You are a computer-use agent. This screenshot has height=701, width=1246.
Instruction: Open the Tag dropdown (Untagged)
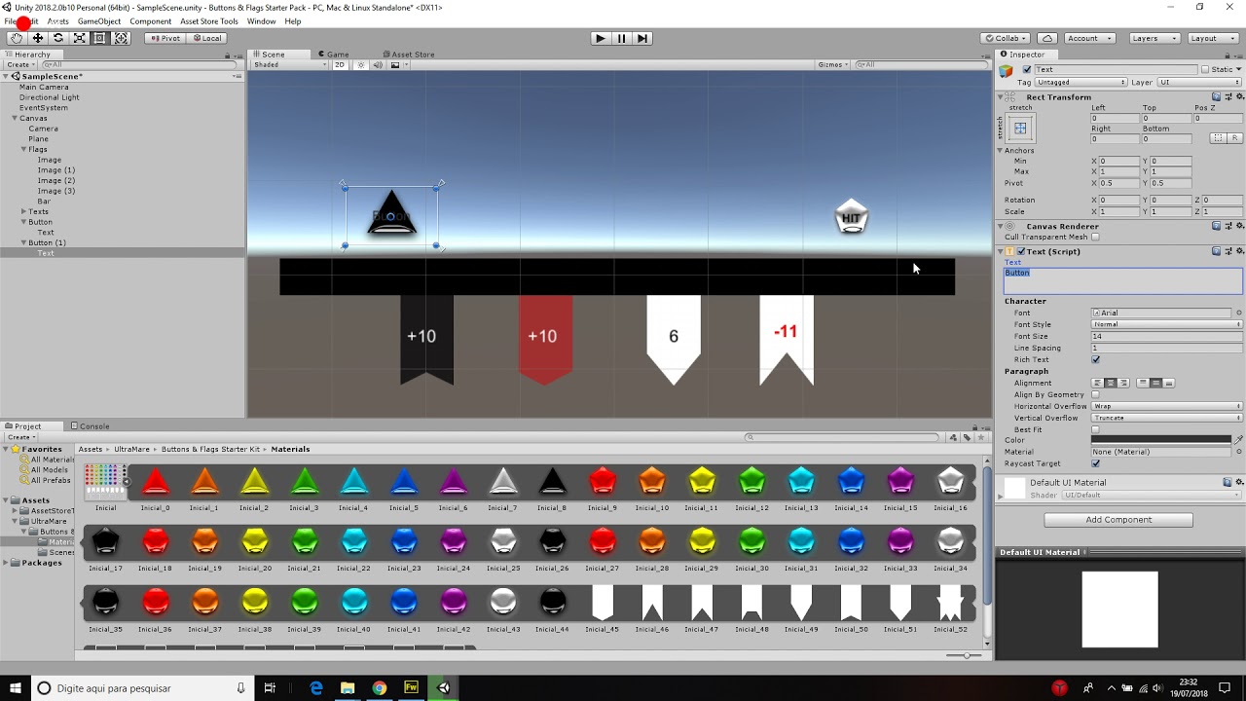[x=1081, y=82]
